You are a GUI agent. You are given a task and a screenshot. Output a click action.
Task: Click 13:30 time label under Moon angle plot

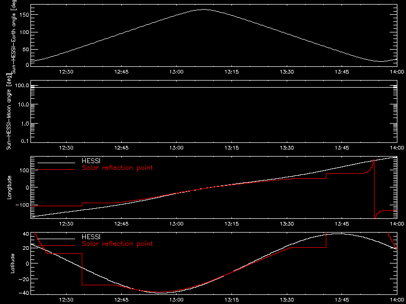[x=287, y=148]
